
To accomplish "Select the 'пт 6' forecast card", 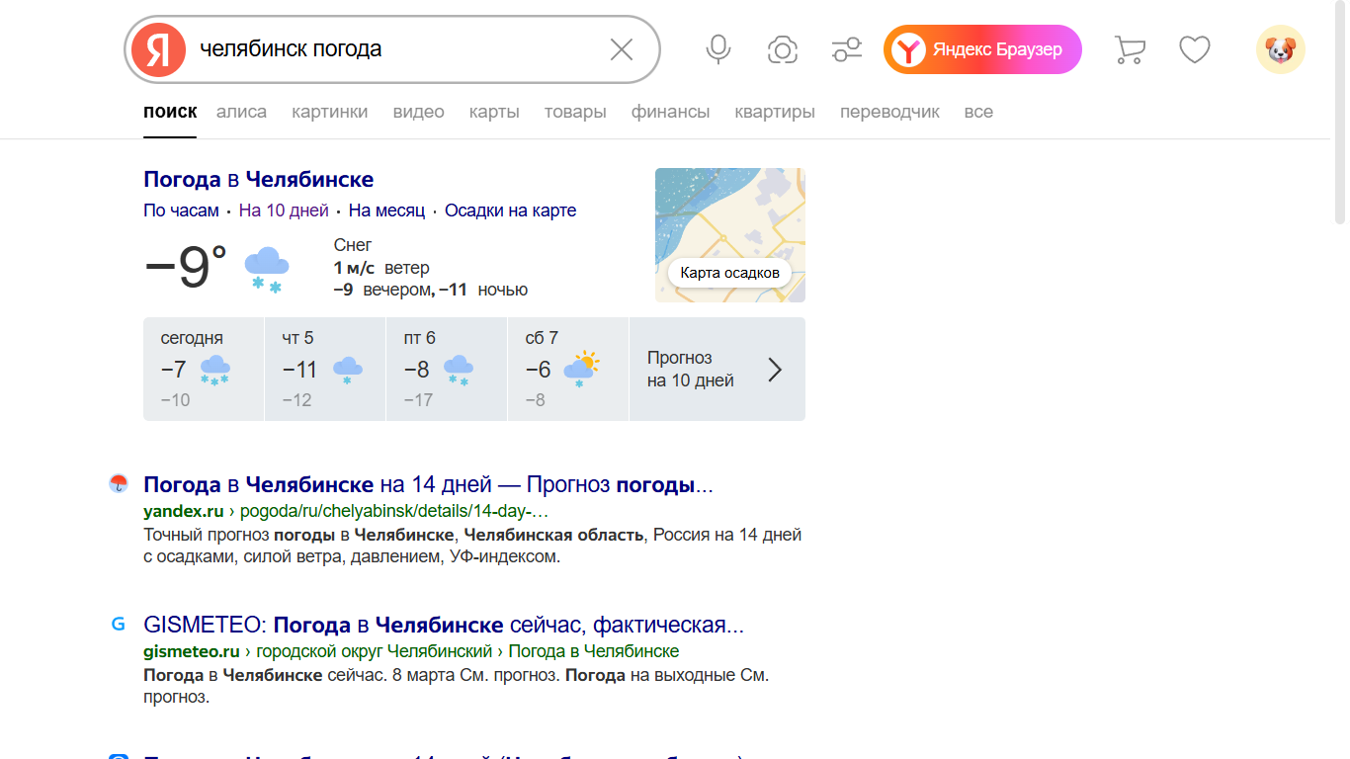I will pyautogui.click(x=447, y=369).
